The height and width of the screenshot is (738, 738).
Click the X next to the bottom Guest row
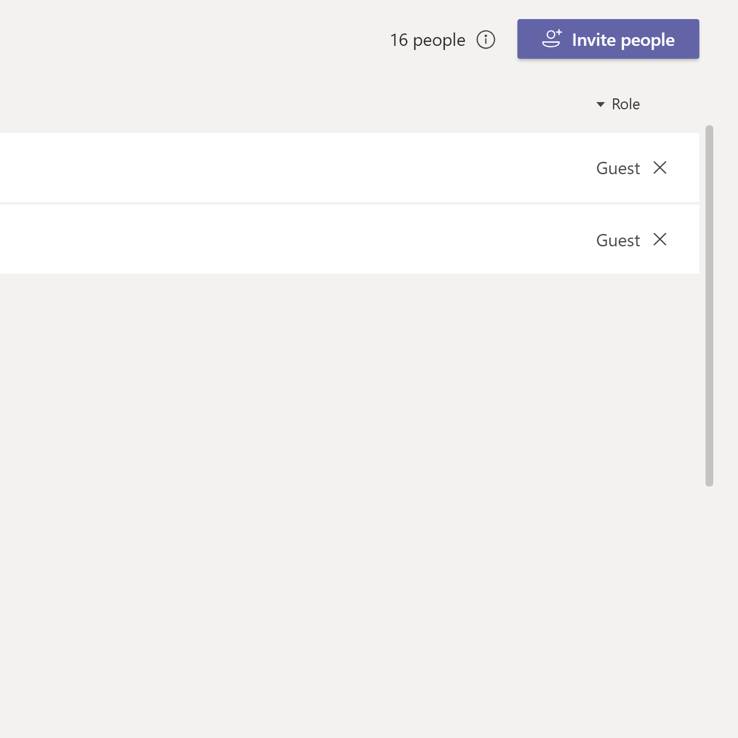[x=660, y=240]
